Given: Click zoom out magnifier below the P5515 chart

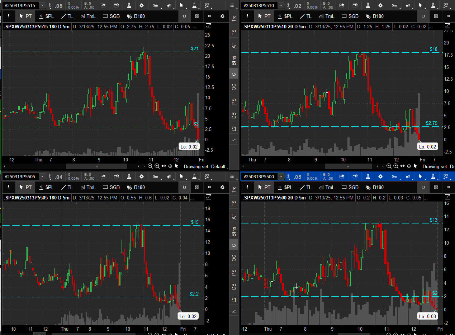Looking at the screenshot, I should (x=151, y=166).
